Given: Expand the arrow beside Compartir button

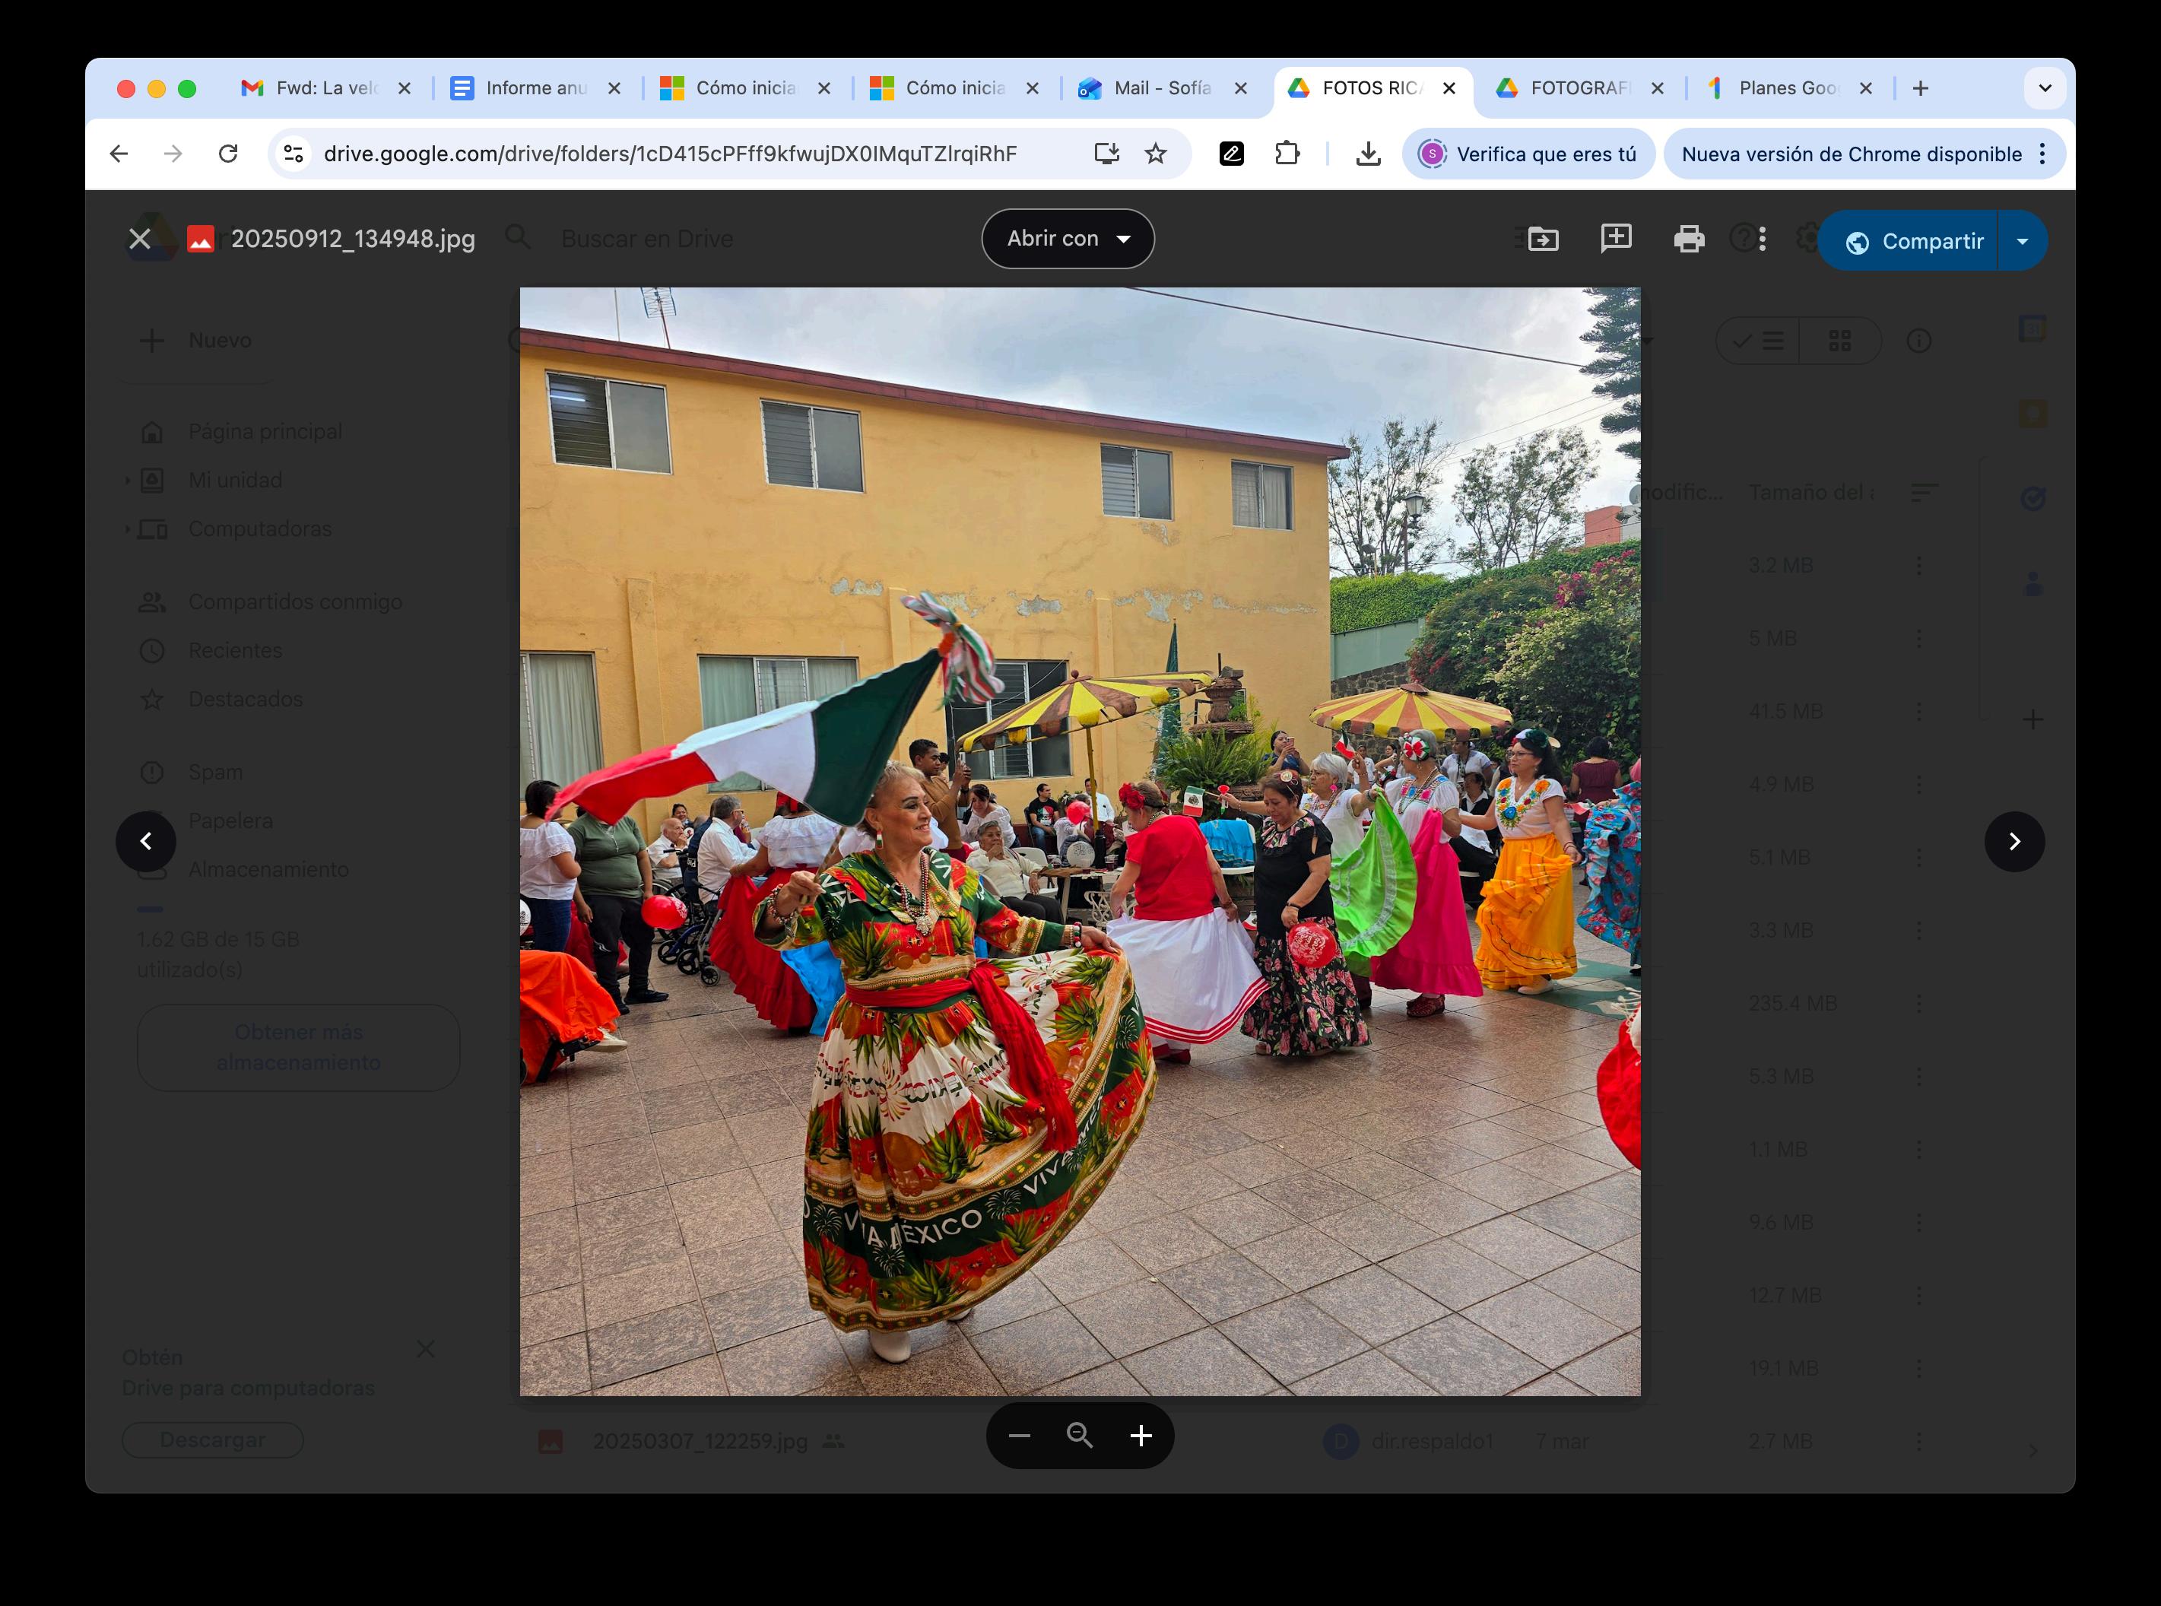Looking at the screenshot, I should pos(2022,241).
